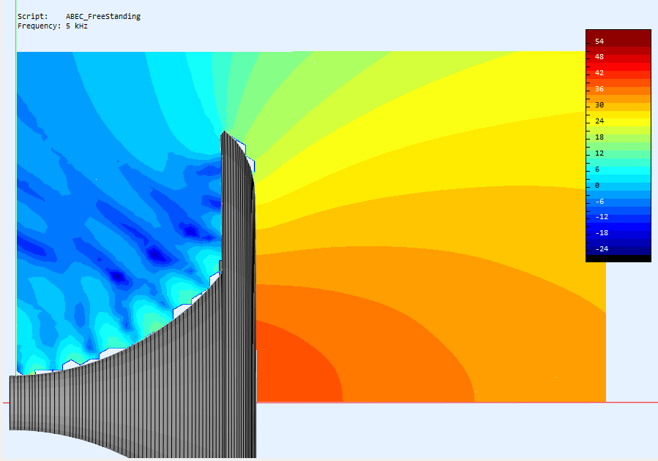The image size is (658, 461).
Task: Click the 18 level on the legend
Action: [x=599, y=137]
